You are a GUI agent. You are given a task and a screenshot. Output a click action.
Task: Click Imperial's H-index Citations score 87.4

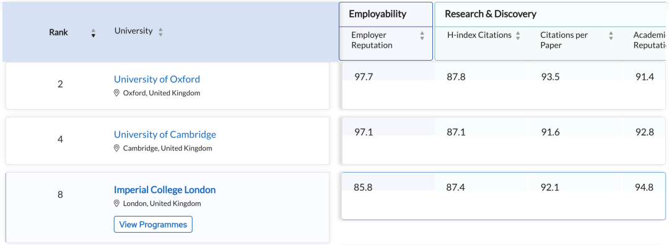(x=456, y=187)
